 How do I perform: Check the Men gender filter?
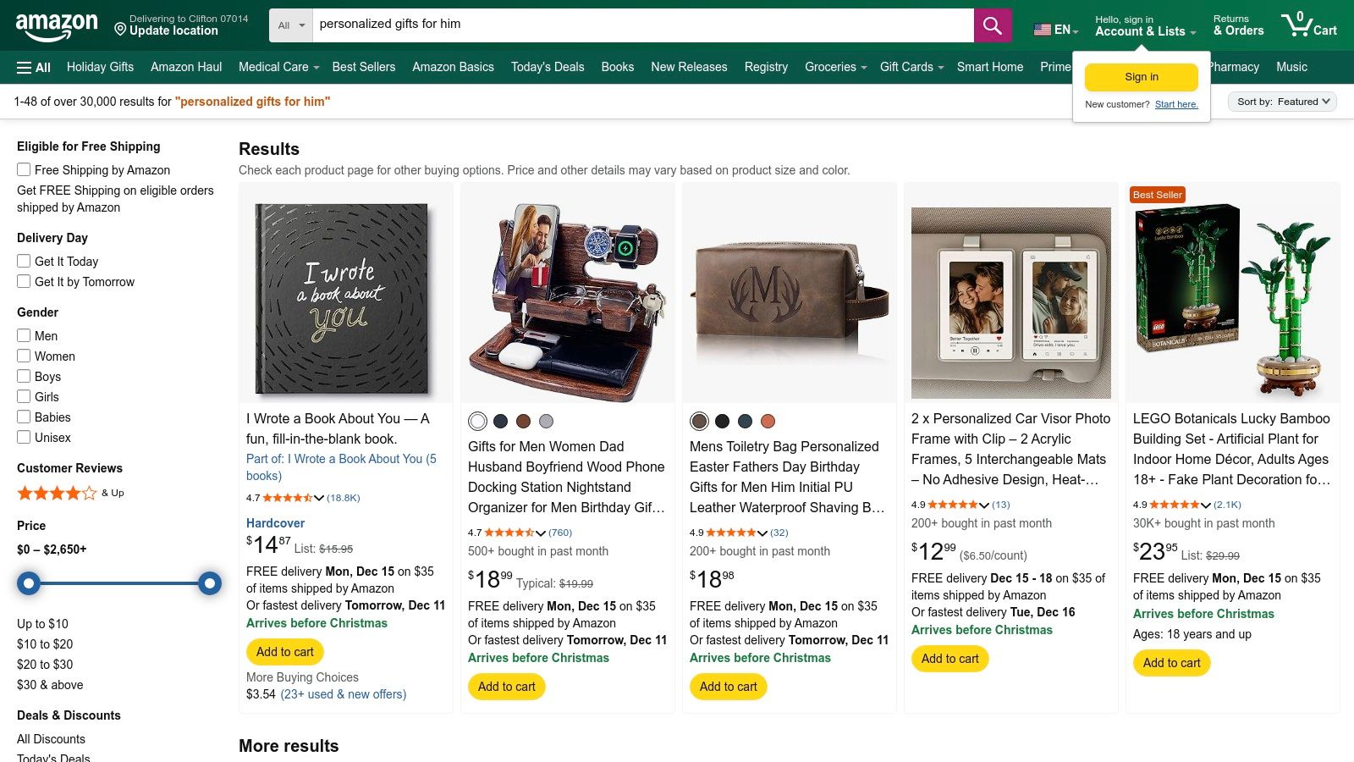[24, 335]
